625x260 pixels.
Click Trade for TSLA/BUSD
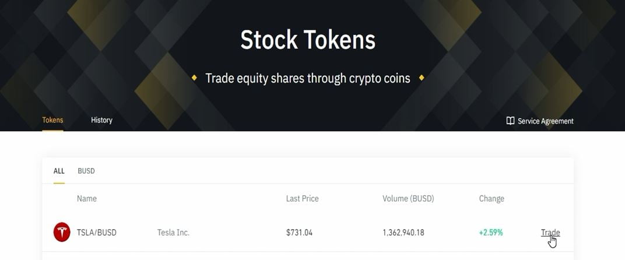(550, 233)
